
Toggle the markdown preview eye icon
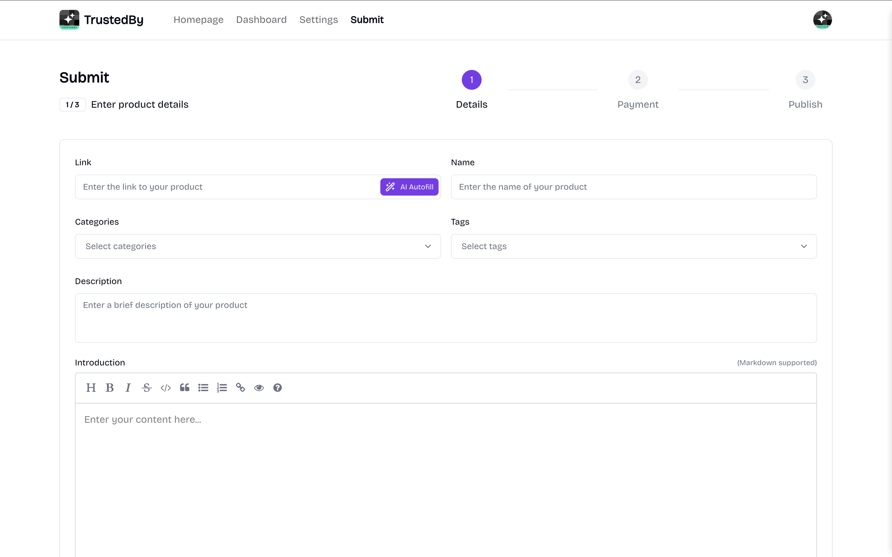click(x=259, y=387)
